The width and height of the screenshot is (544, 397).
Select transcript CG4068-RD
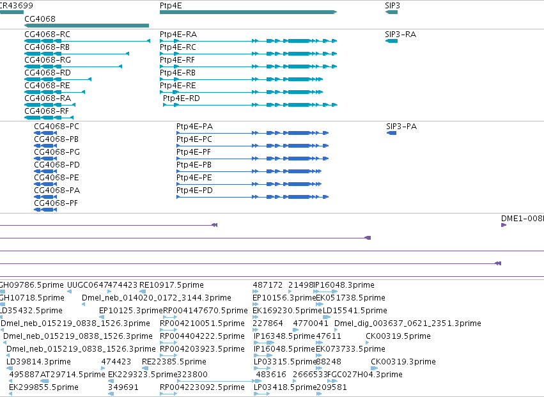(x=47, y=73)
